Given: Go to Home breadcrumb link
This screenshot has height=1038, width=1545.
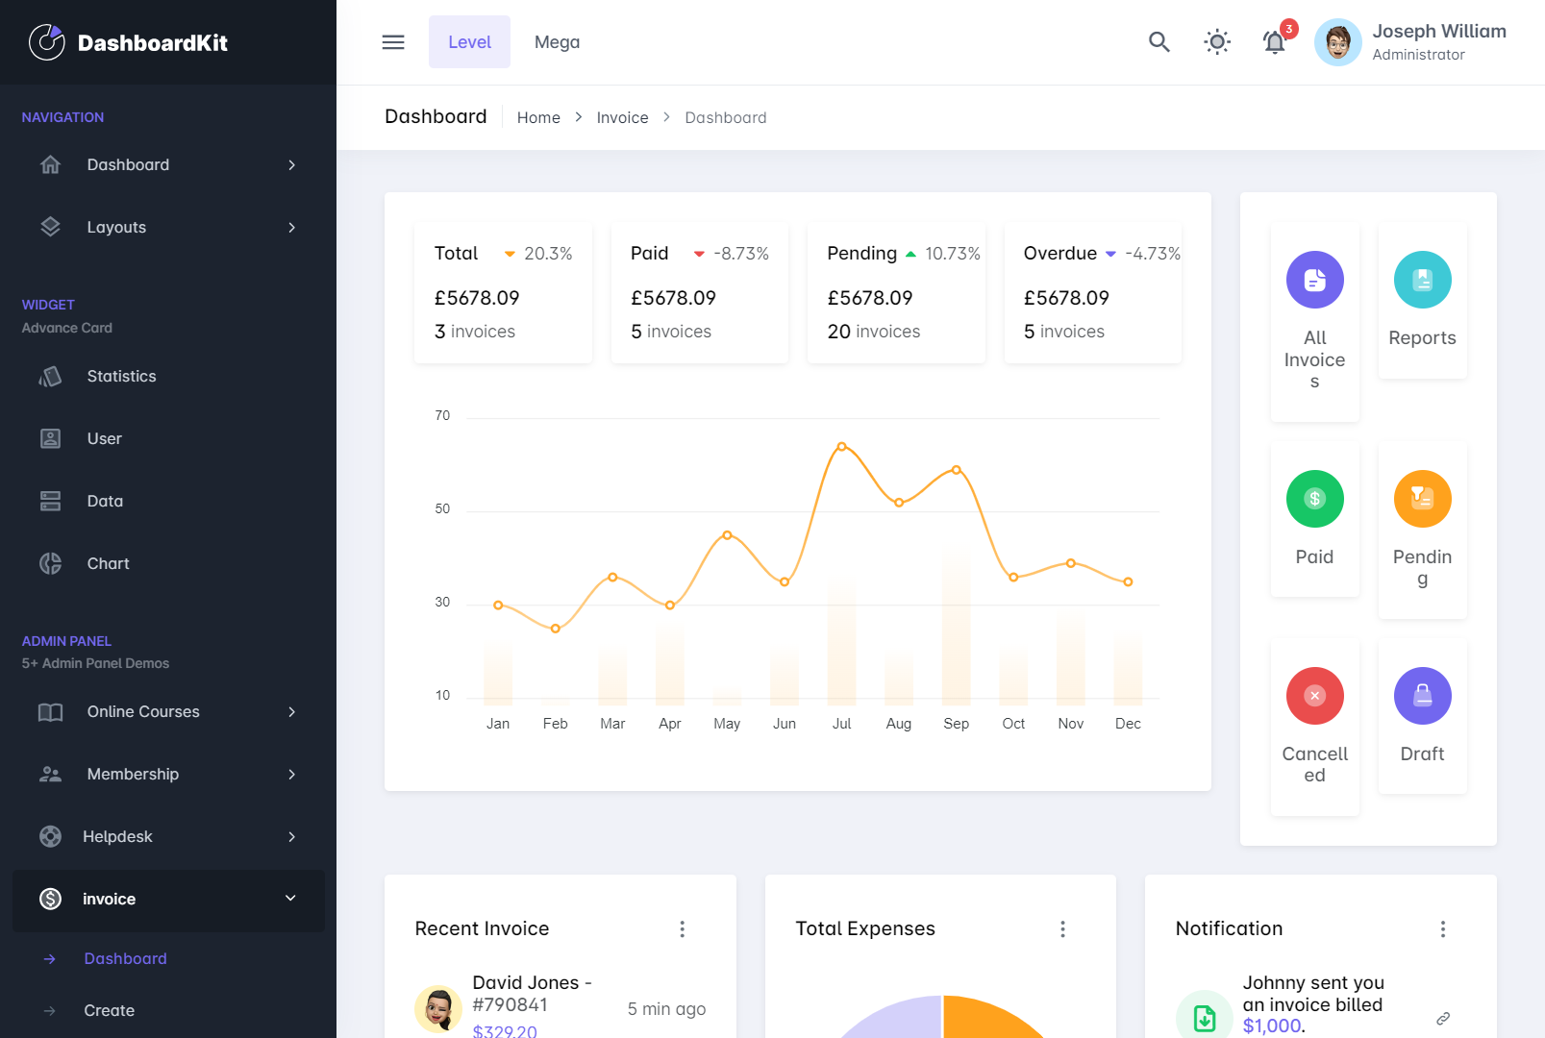Looking at the screenshot, I should tap(538, 117).
